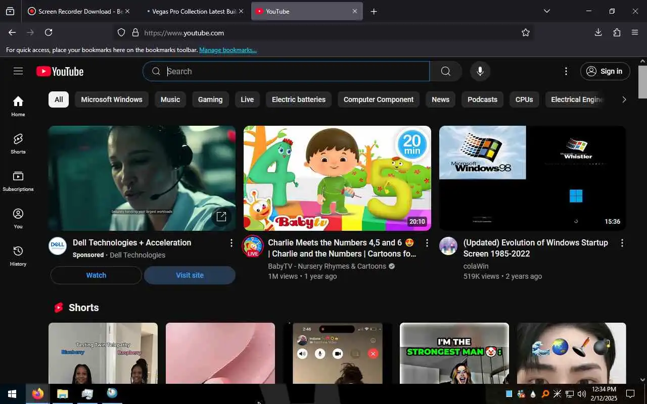Click the Dell Technologies channel avatar
The image size is (647, 404).
[58, 246]
